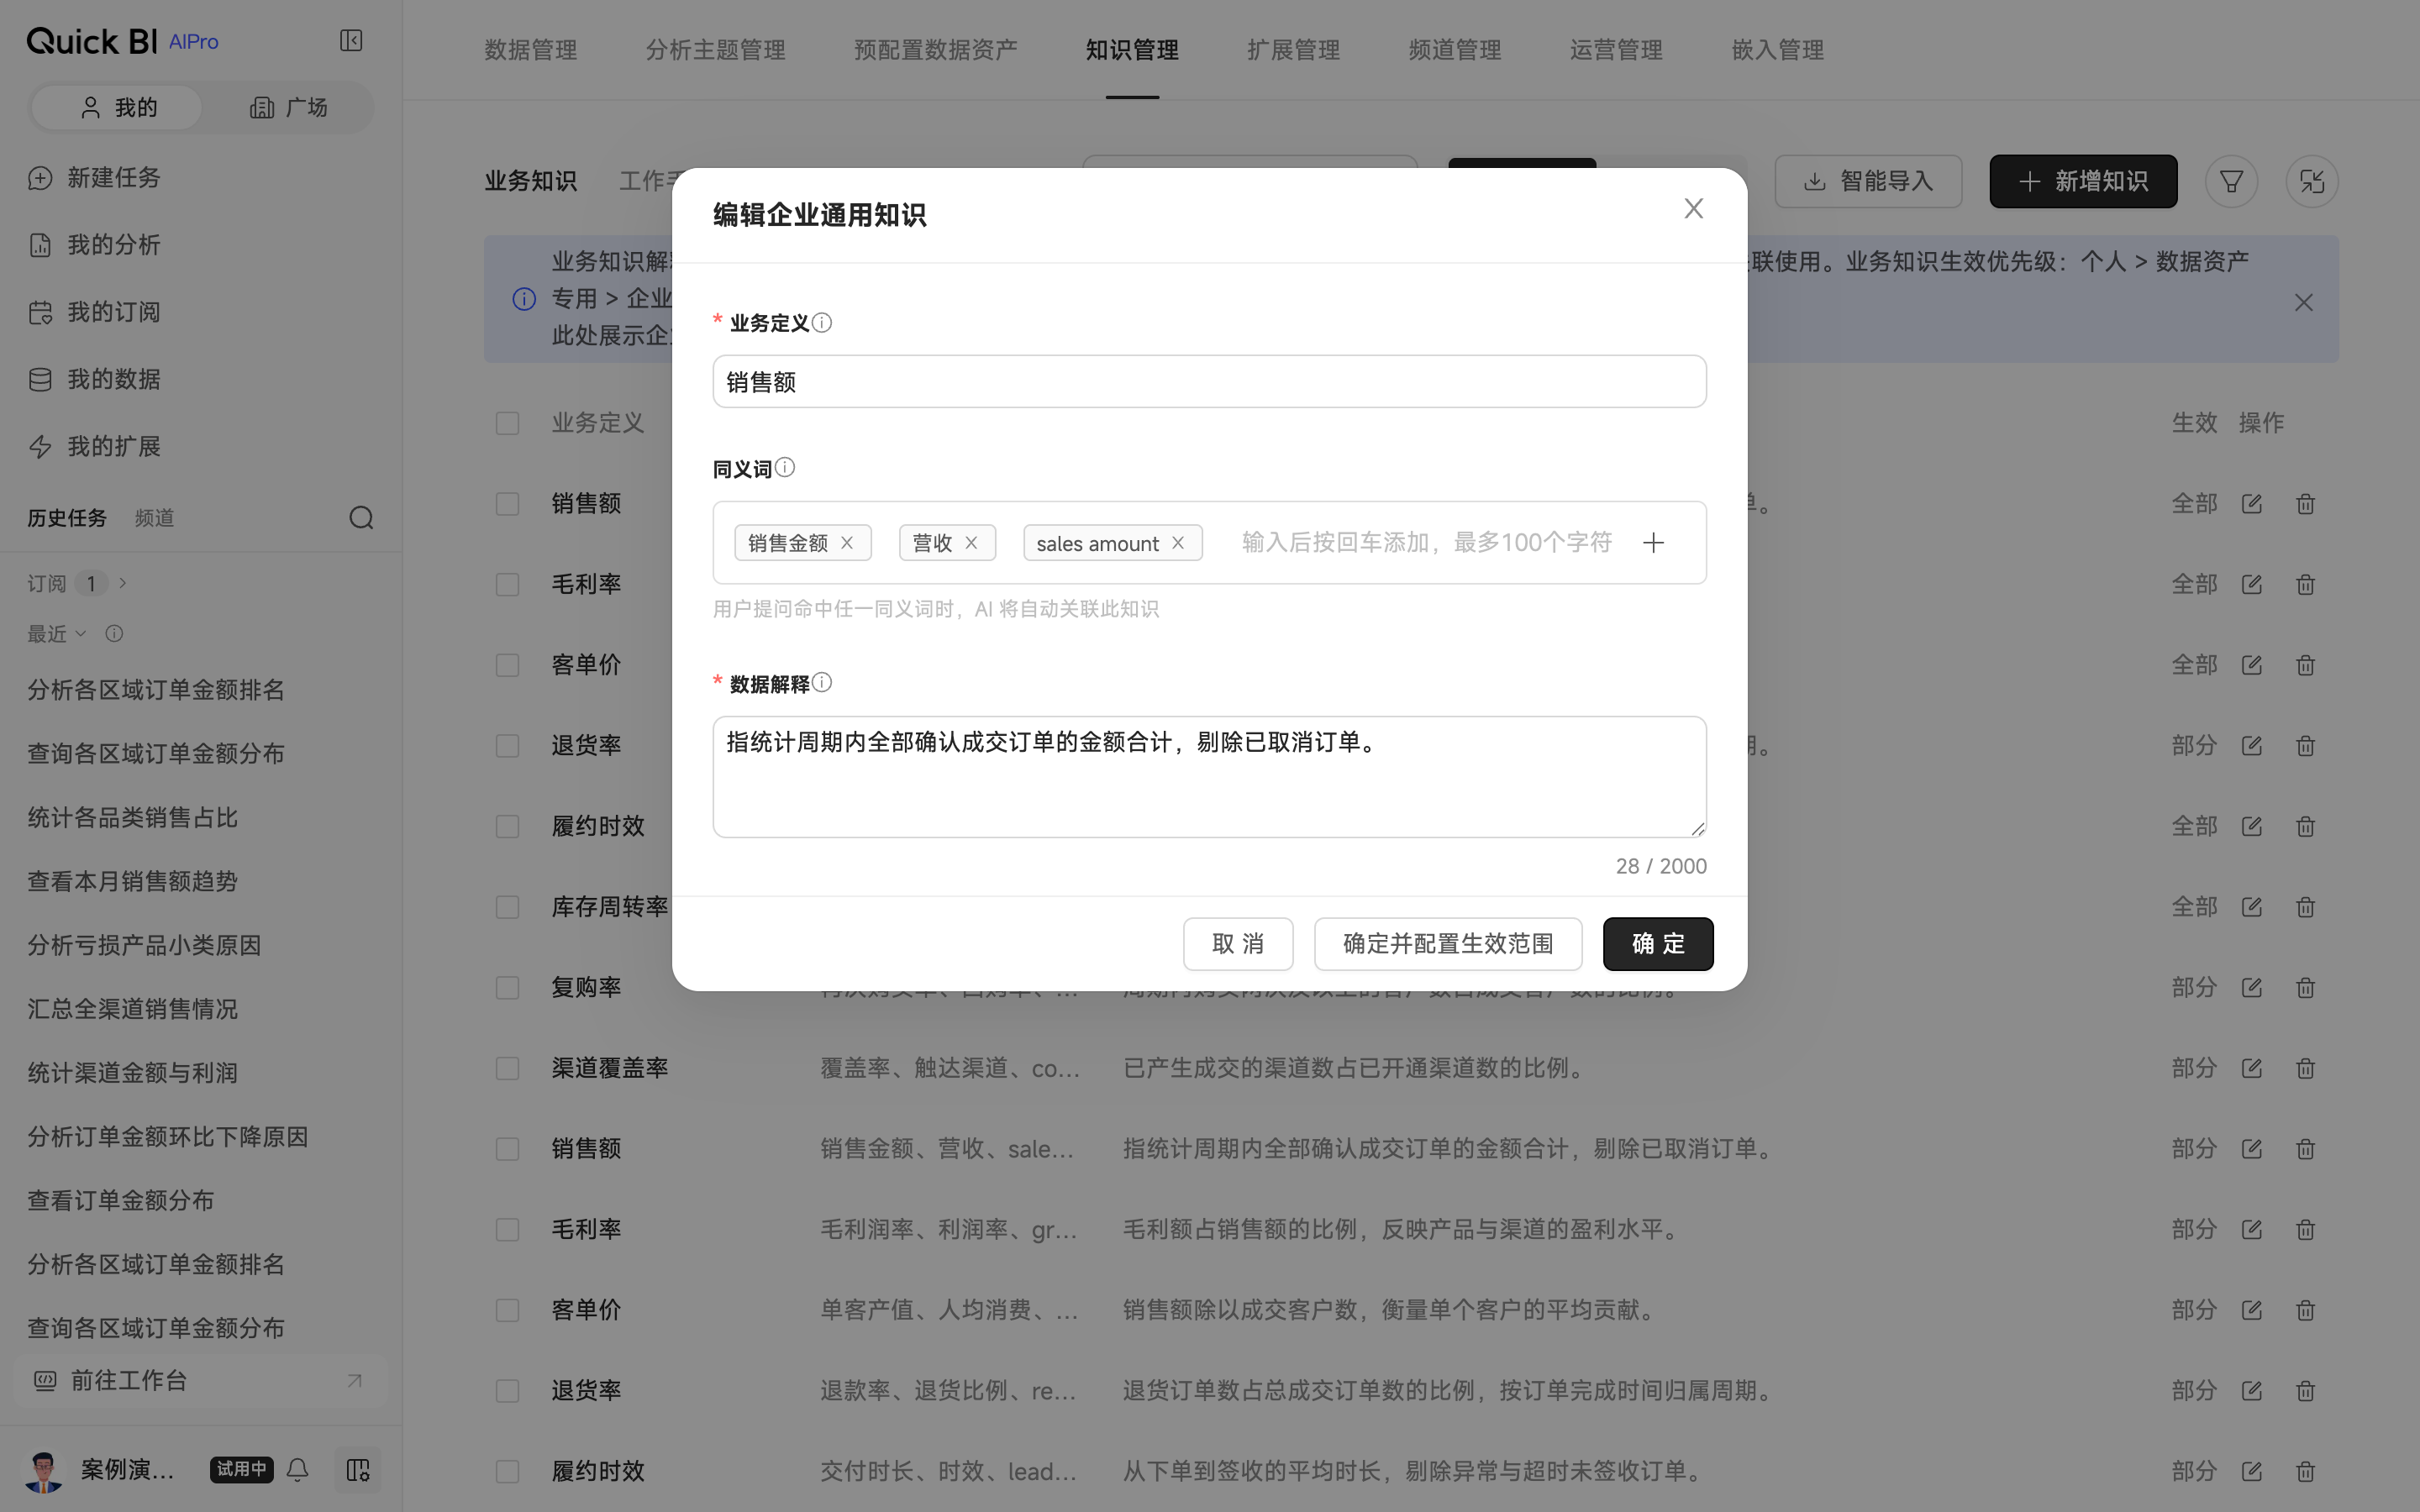Screen dimensions: 2420x1512
Task: Click the layout settings icon at bottom left
Action: click(x=358, y=1469)
